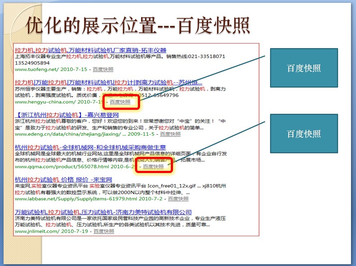Viewport: 356px width, 266px height.
Task: Click the URL www.labbase.net/Supply/SupplyItems-61979.html
Action: (76, 199)
